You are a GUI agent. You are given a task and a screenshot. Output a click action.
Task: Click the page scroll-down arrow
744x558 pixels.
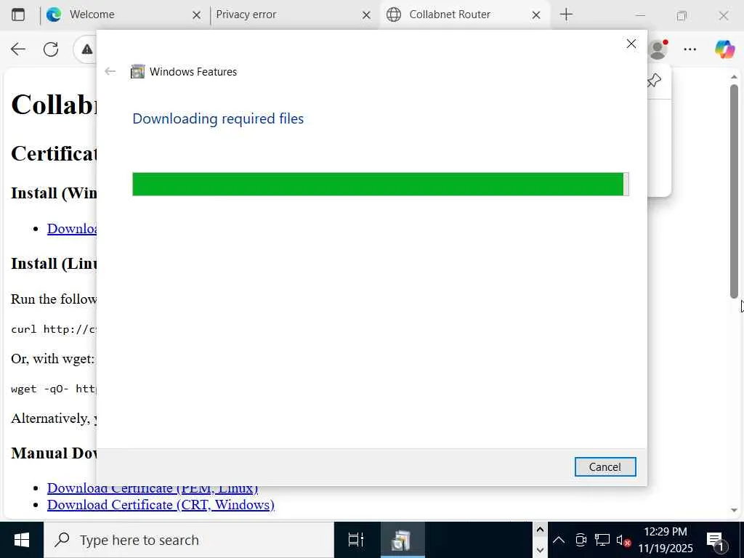coord(734,510)
